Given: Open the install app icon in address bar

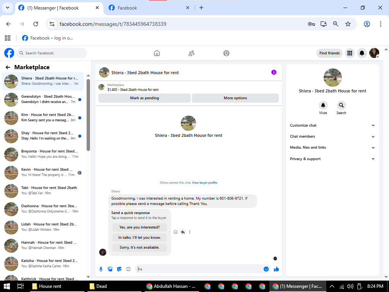Looking at the screenshot, I should coord(324,24).
